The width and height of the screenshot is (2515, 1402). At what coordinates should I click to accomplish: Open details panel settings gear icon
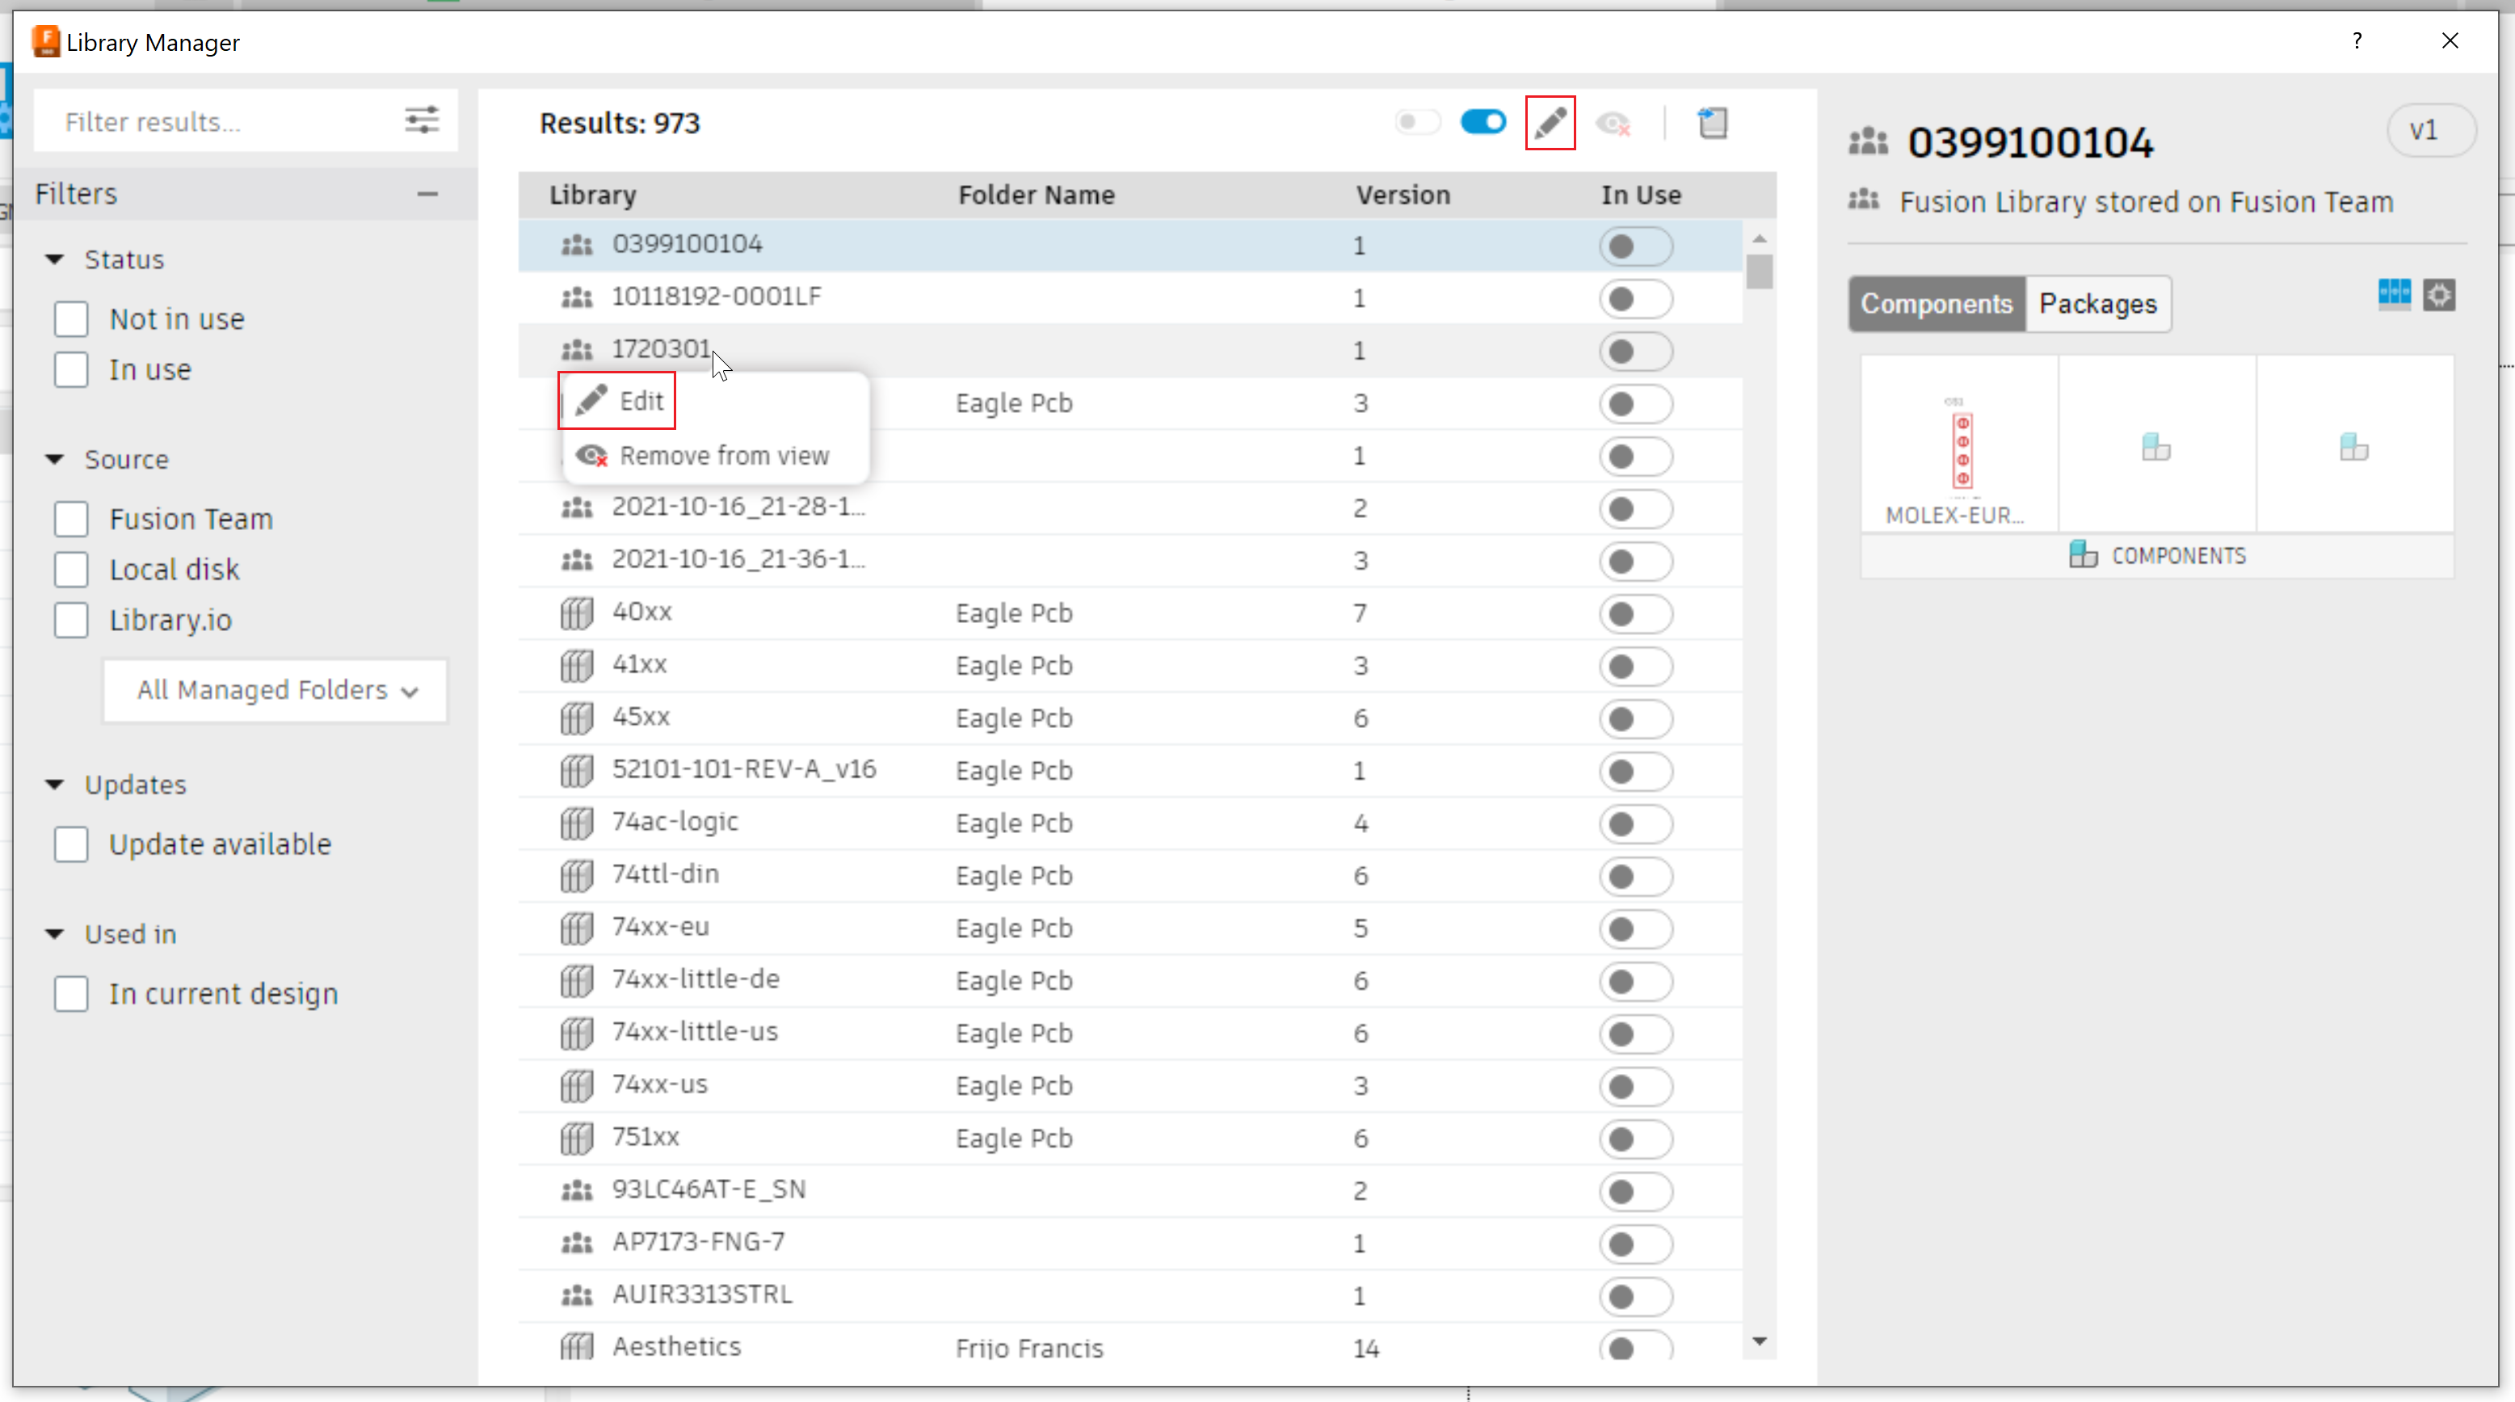pyautogui.click(x=2439, y=294)
